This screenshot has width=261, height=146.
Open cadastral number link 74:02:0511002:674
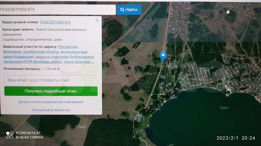(x=55, y=22)
